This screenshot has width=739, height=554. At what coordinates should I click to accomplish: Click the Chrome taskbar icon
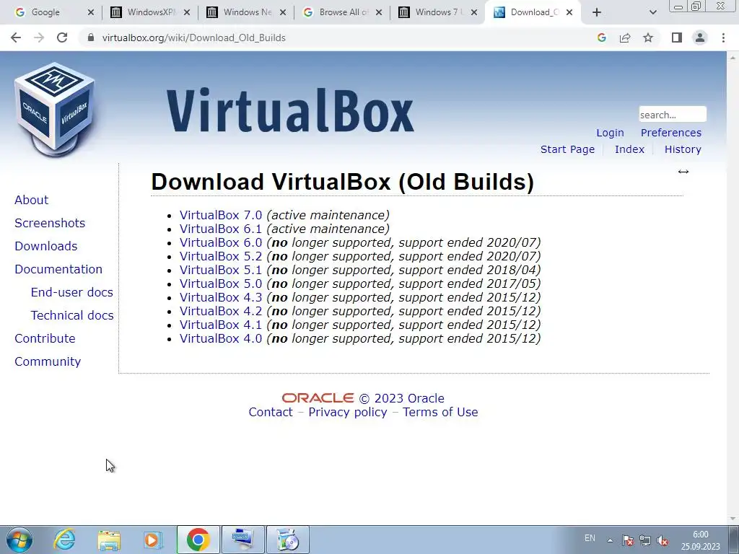[x=198, y=540]
